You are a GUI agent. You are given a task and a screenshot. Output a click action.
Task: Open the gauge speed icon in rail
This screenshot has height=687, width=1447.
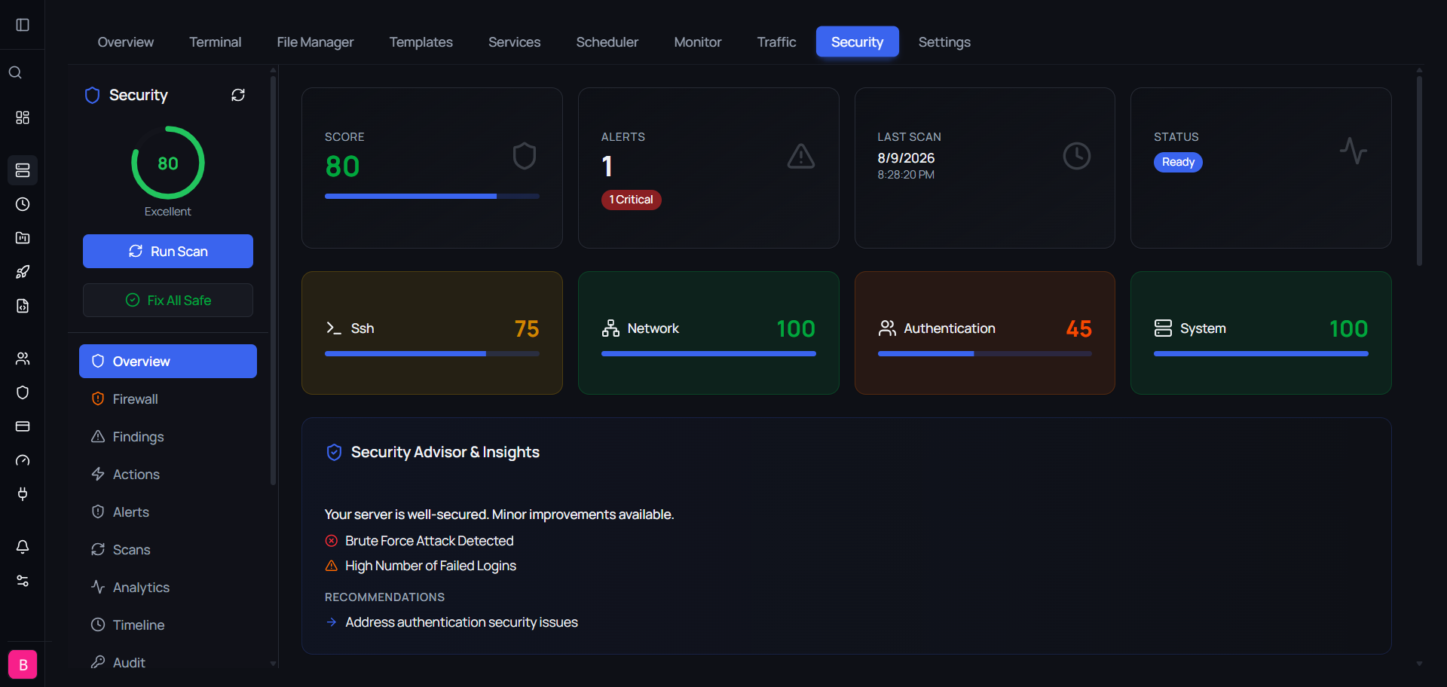coord(23,460)
